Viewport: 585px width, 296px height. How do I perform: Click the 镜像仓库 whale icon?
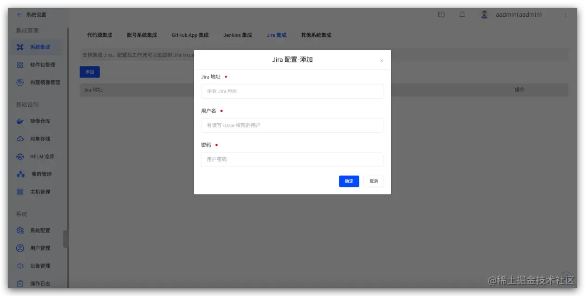point(20,121)
